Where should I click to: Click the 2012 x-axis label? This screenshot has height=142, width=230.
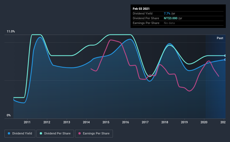tap(47, 122)
